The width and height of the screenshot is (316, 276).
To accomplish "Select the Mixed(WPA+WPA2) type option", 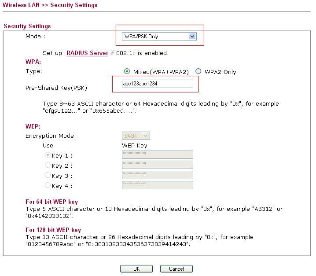I will click(x=127, y=71).
